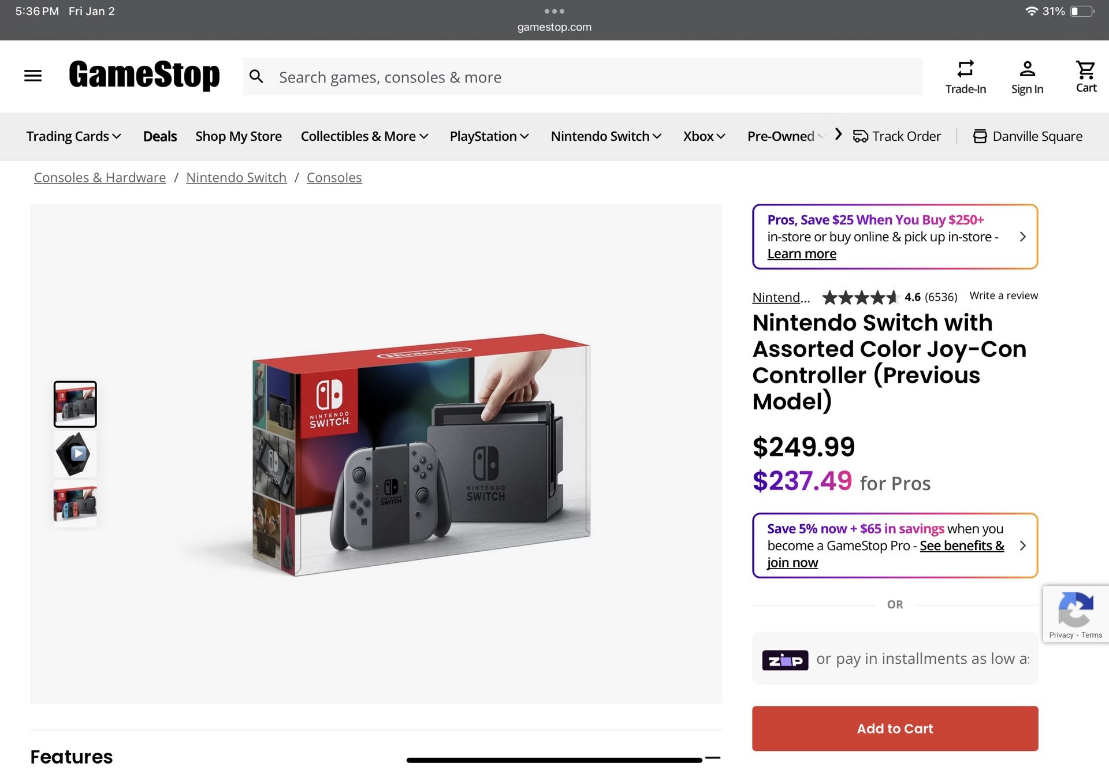1109x770 pixels.
Task: Click the Track Order truck icon
Action: coord(861,136)
